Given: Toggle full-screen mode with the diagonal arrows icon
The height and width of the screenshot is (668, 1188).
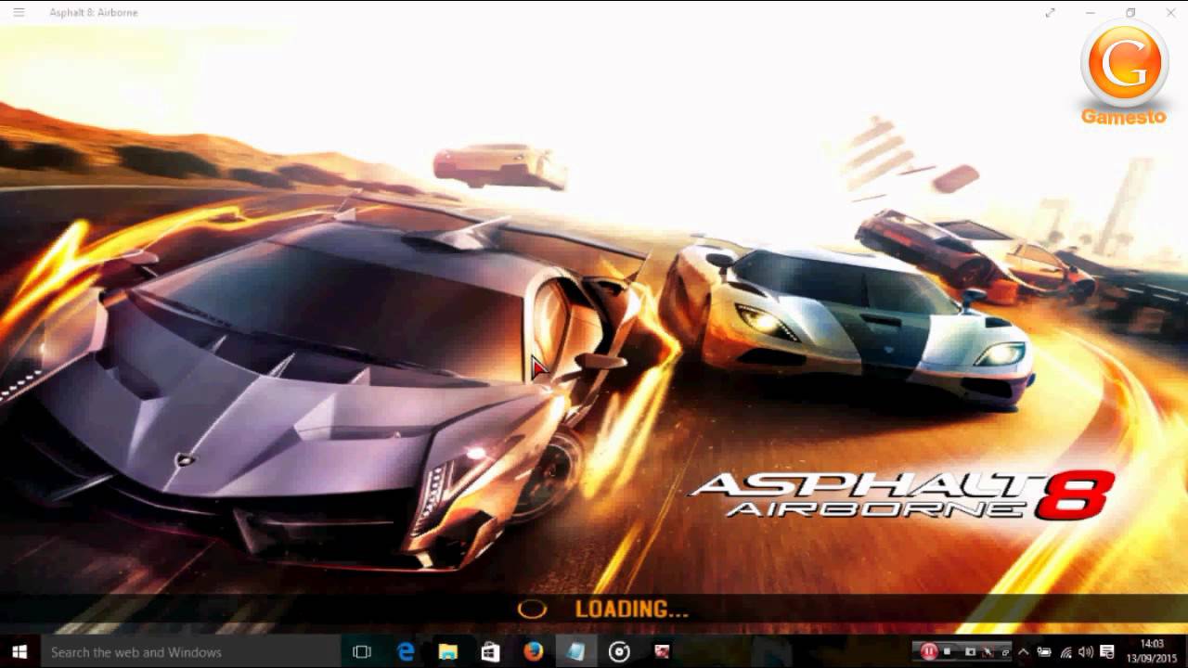Looking at the screenshot, I should point(1050,12).
